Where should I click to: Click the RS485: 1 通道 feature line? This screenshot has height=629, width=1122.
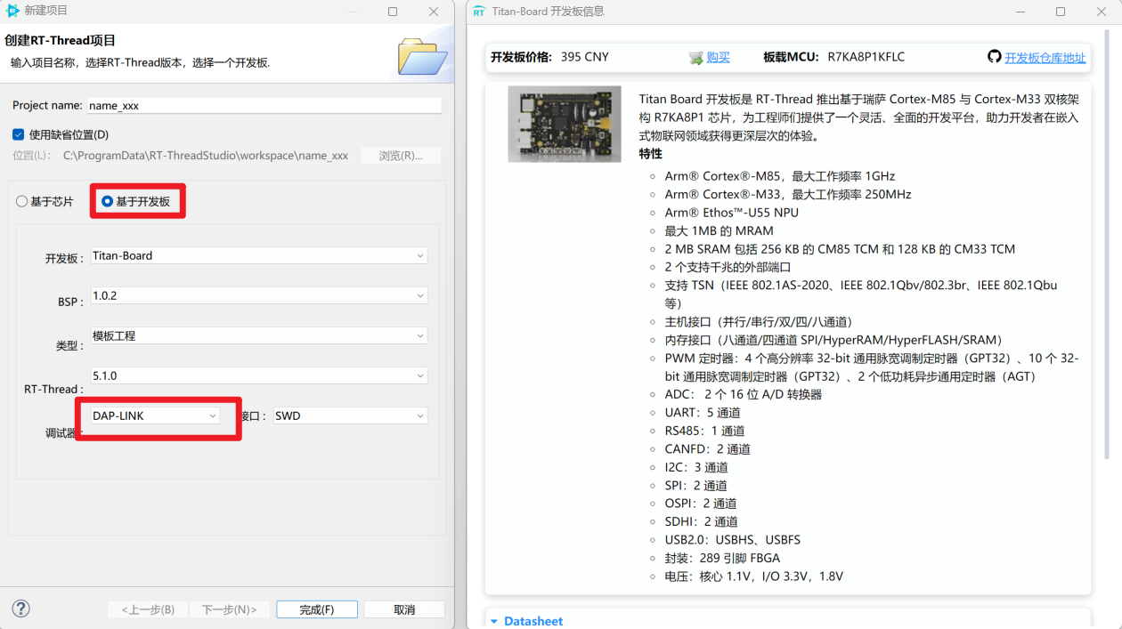click(x=707, y=431)
